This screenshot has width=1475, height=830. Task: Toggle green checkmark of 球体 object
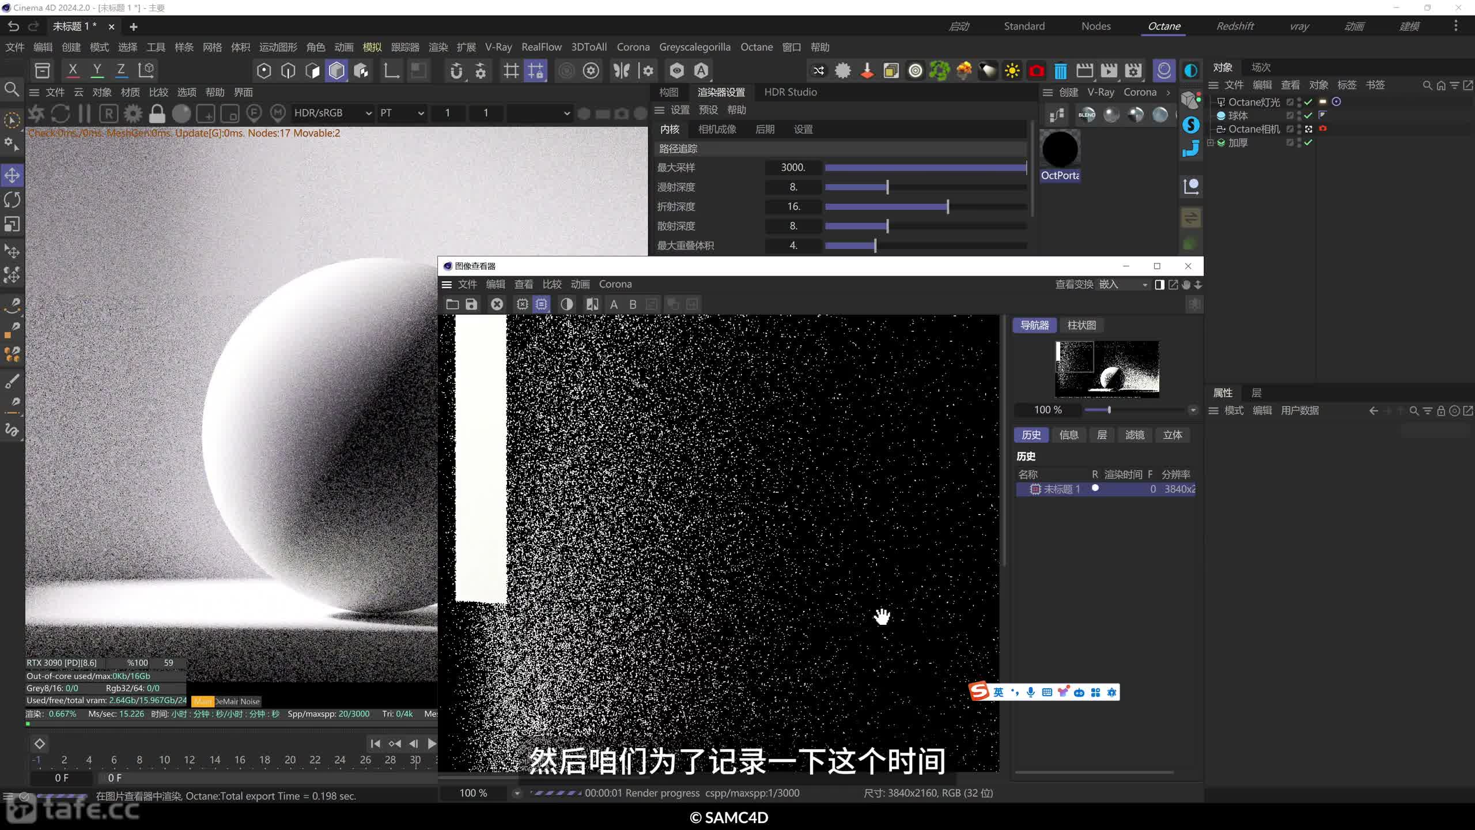(1308, 115)
